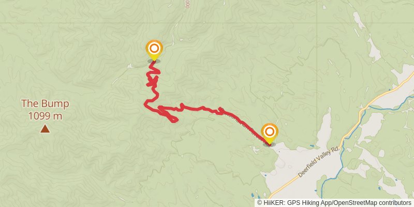Click "The Bump" peak name label
Screen dimensions: 414x207
click(x=45, y=103)
